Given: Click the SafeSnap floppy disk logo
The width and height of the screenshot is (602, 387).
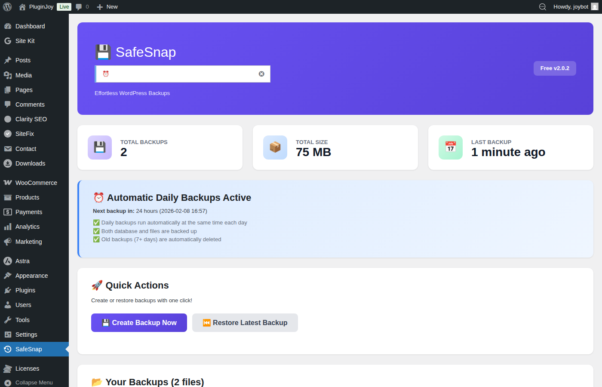Looking at the screenshot, I should [x=103, y=52].
